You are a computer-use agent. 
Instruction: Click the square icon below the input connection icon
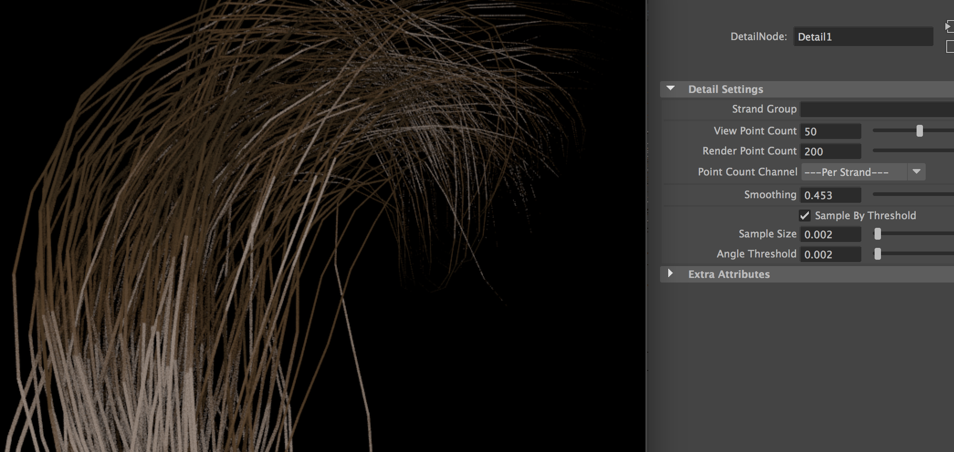(950, 46)
